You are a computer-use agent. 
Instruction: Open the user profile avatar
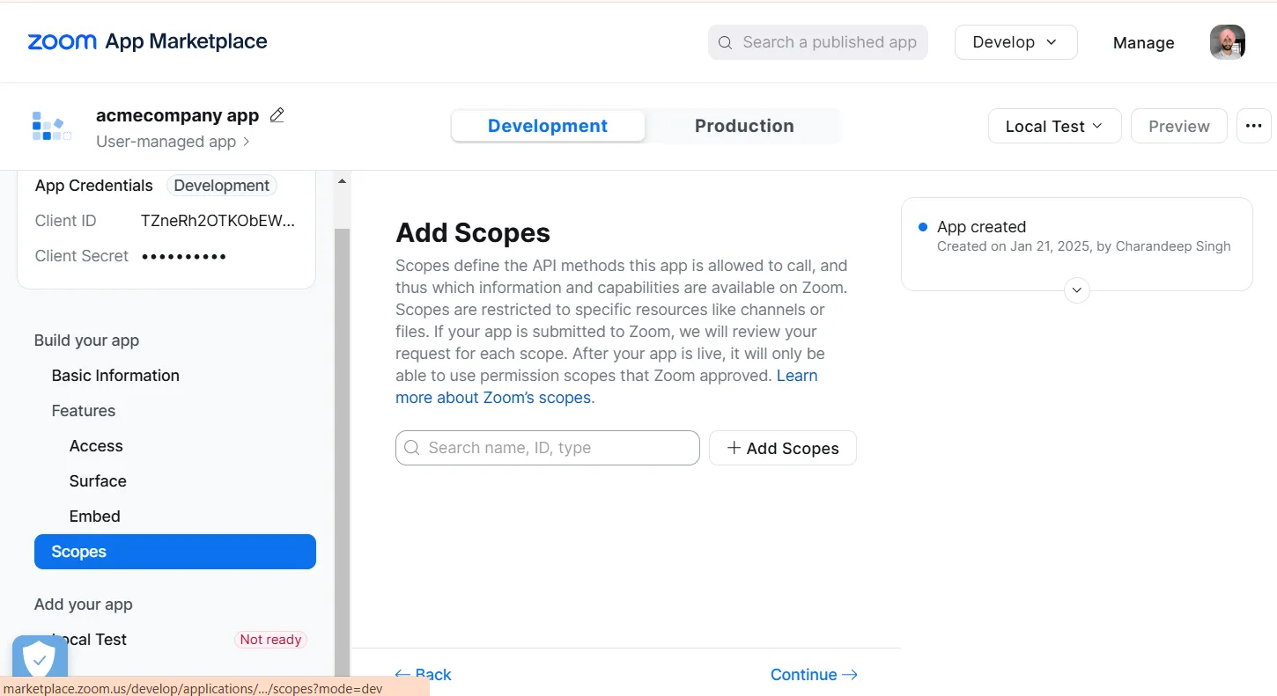coord(1227,42)
